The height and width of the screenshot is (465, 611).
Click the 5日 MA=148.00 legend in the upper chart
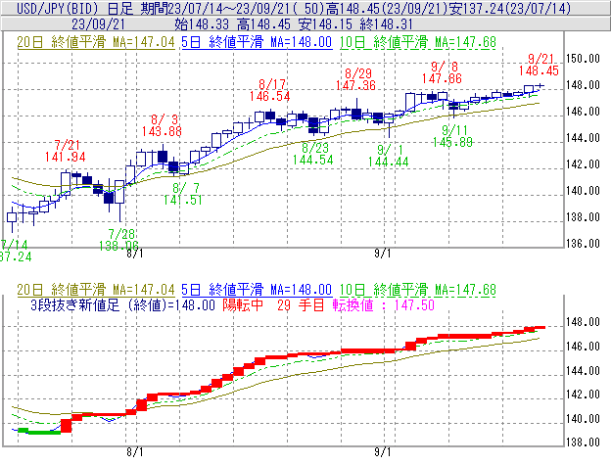click(x=257, y=42)
